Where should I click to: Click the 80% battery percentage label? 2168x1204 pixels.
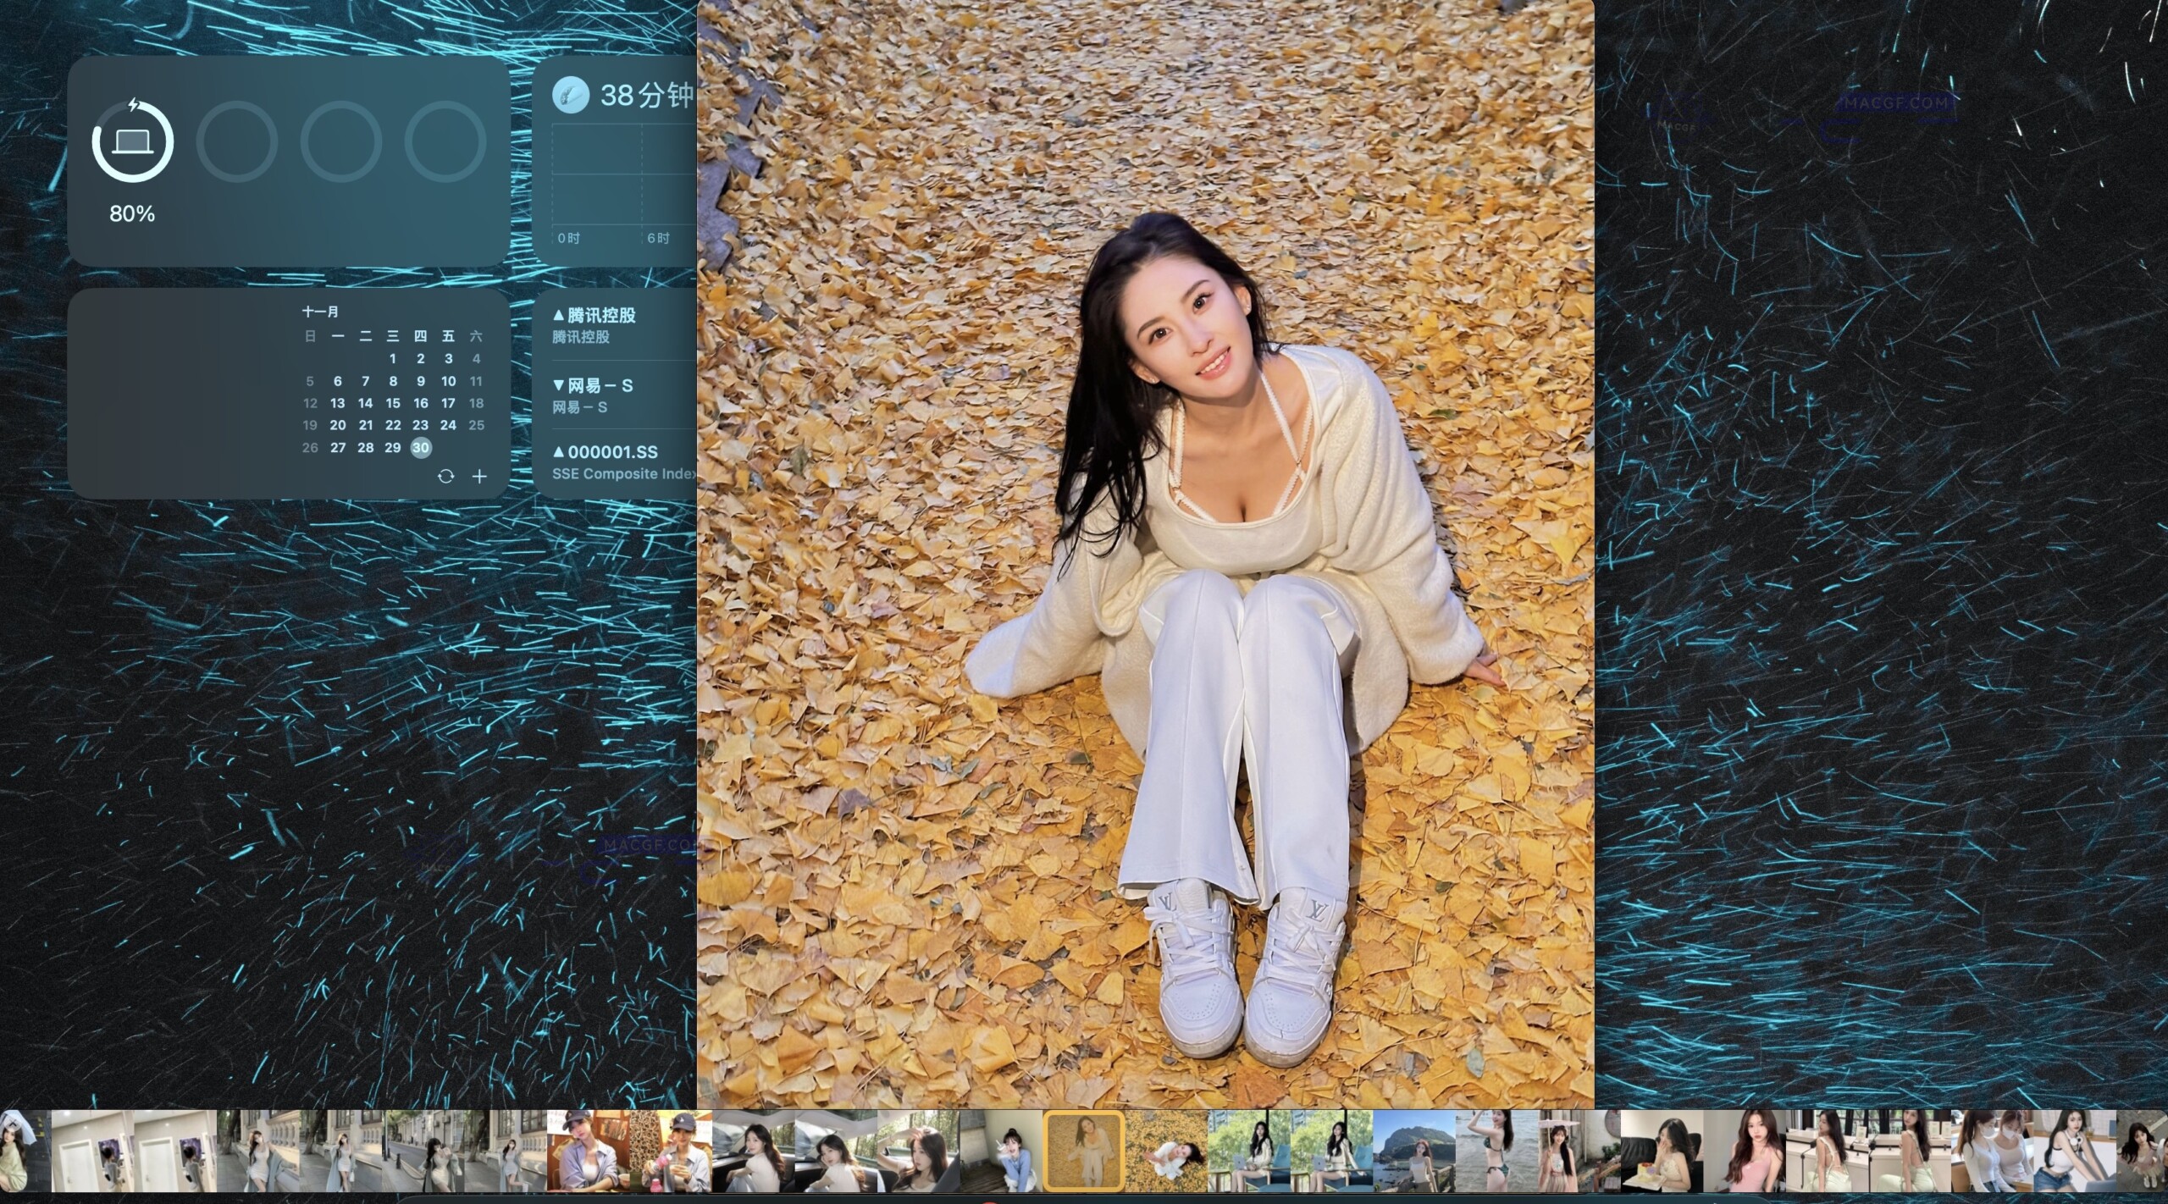coord(132,213)
